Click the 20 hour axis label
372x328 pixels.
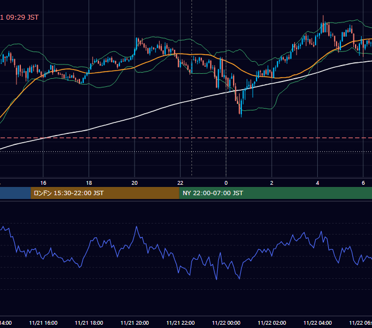point(135,183)
